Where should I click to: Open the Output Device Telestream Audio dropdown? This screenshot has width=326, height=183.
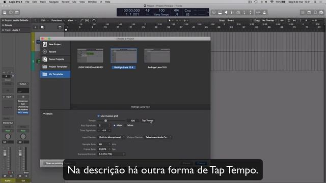coord(158,137)
